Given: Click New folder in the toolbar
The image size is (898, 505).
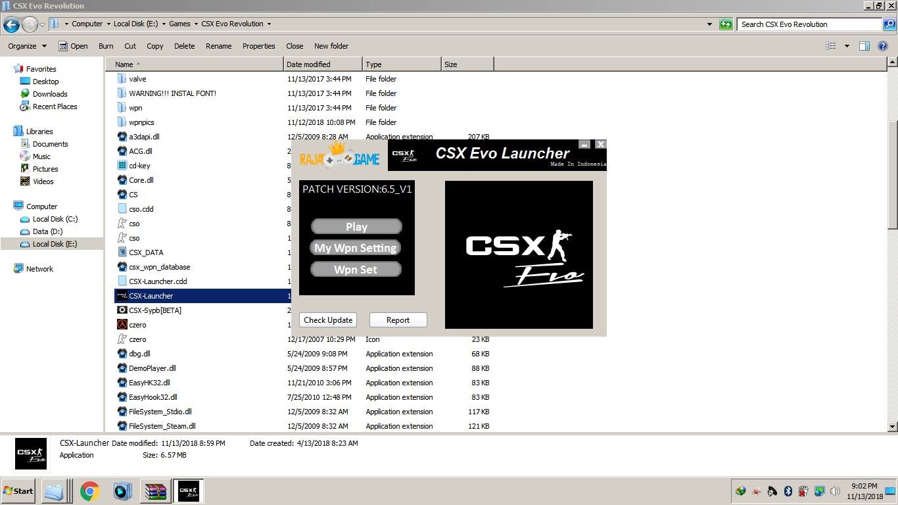Looking at the screenshot, I should pos(331,46).
